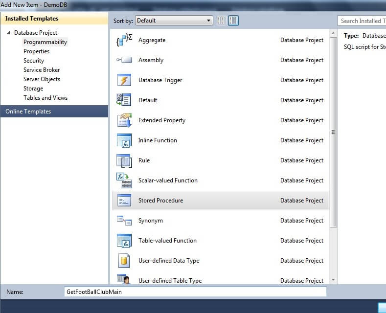Choose the Inline Function template name

(x=158, y=140)
